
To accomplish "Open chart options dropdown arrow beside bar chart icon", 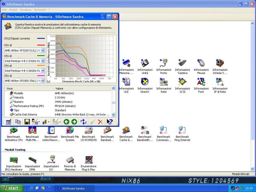I will coord(49,122).
